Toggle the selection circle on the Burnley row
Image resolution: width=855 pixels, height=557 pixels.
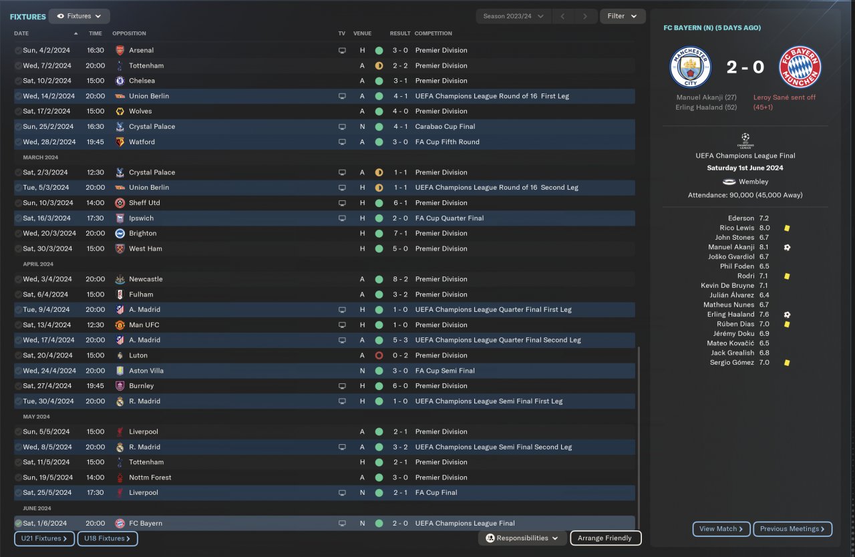(18, 386)
